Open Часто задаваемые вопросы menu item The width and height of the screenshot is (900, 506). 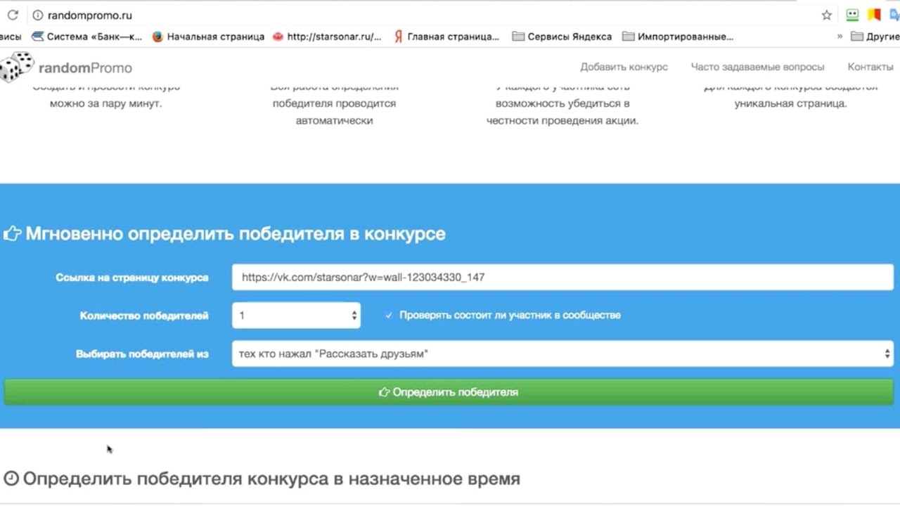click(x=757, y=67)
